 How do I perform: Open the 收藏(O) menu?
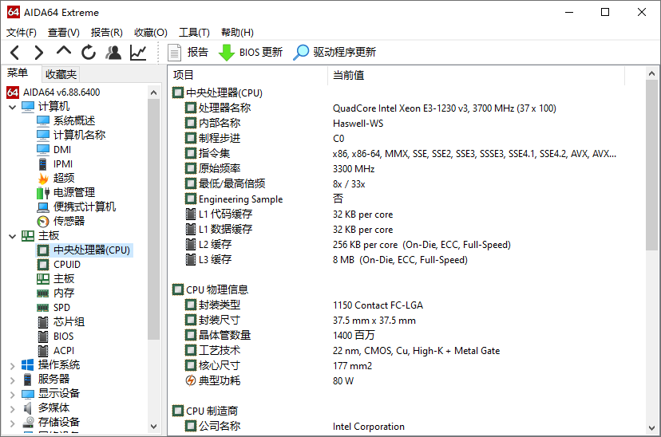151,33
